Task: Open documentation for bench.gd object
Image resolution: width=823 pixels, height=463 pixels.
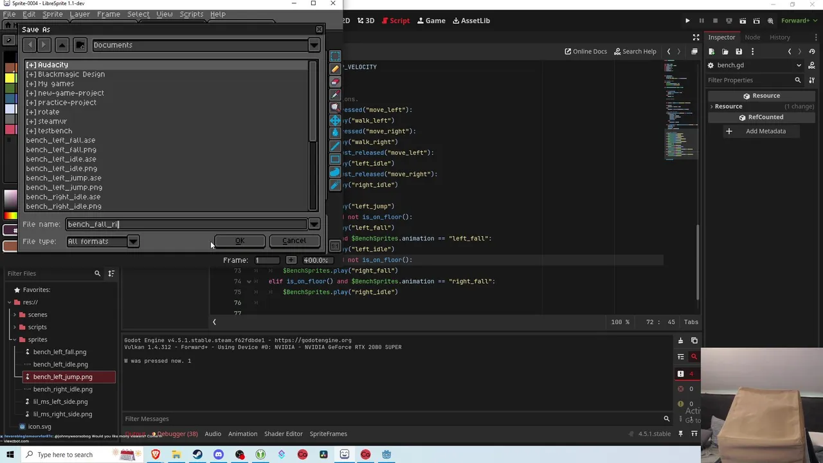Action: click(x=812, y=65)
